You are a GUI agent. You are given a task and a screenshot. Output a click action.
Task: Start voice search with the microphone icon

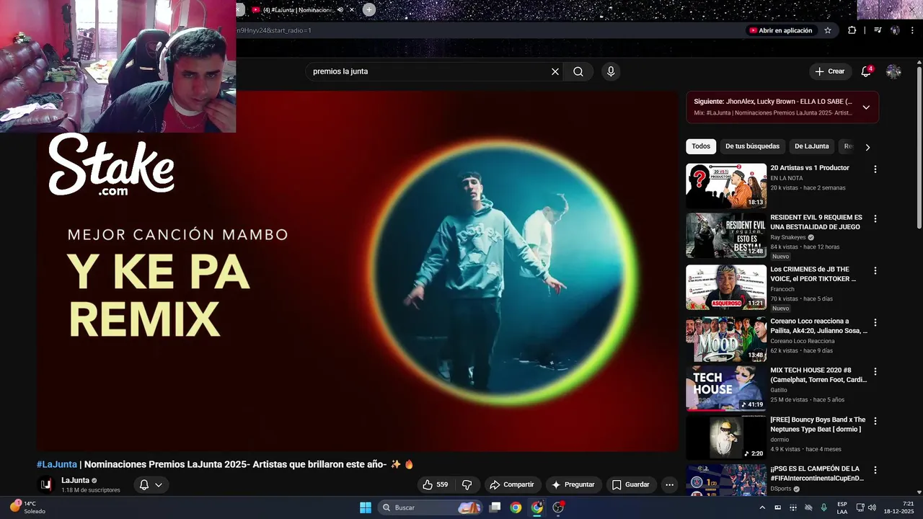611,71
